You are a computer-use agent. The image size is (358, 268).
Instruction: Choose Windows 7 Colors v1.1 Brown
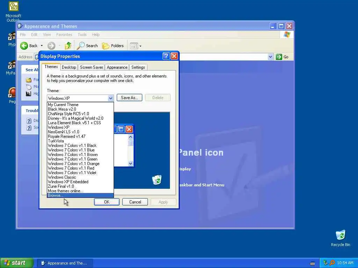(x=80, y=155)
